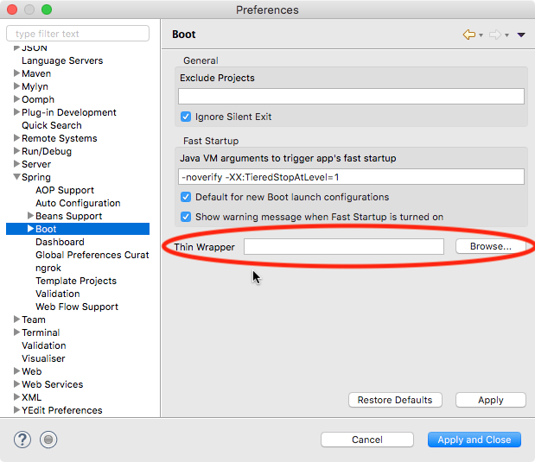Click the Help question mark icon

[x=22, y=440]
